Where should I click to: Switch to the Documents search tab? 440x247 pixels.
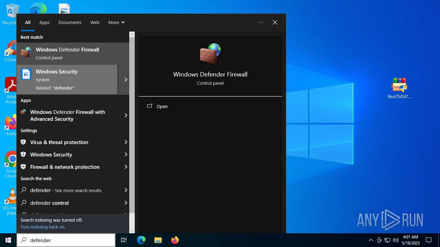point(70,22)
